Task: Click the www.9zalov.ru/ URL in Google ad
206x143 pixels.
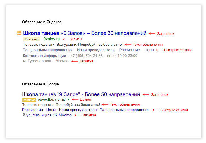Action: pos(52,100)
